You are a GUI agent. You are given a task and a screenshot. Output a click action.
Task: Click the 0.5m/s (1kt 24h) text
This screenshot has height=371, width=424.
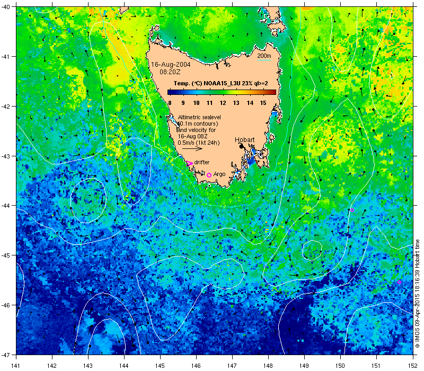click(x=199, y=143)
